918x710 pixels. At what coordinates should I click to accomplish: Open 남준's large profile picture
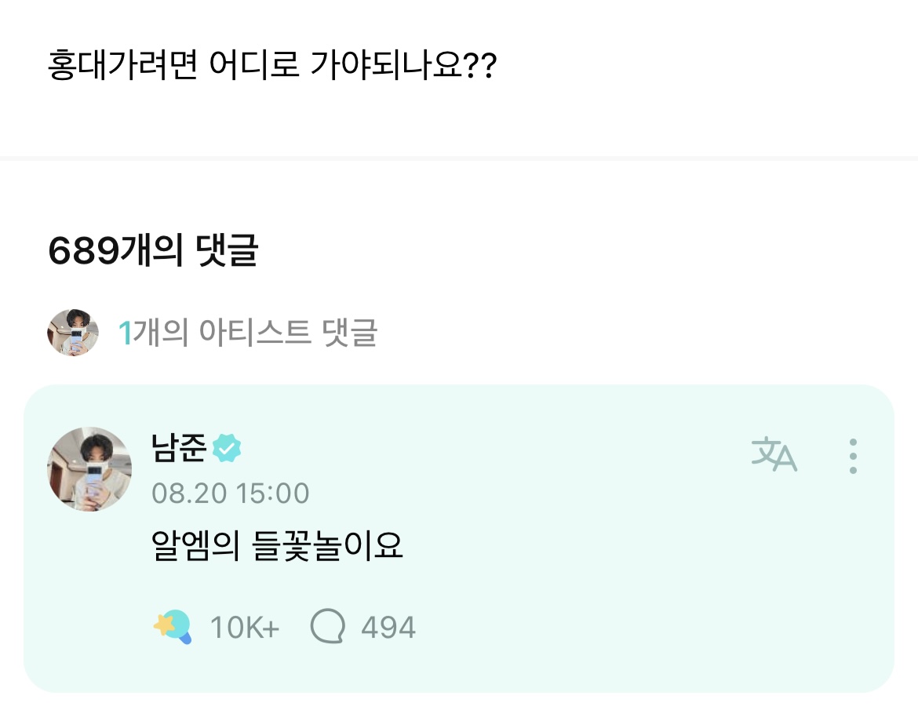click(90, 469)
